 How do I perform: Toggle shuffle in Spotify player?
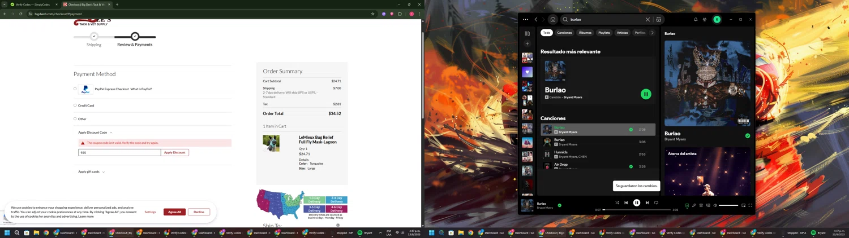(x=617, y=203)
